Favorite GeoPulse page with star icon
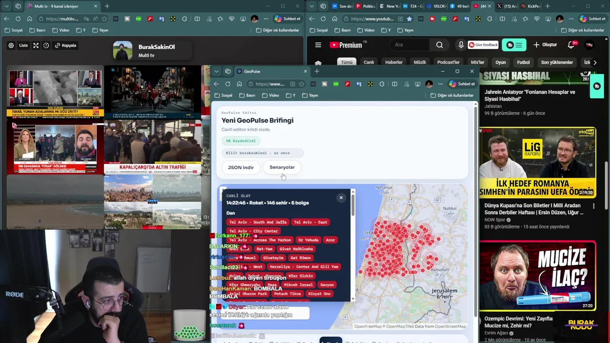 (x=302, y=84)
